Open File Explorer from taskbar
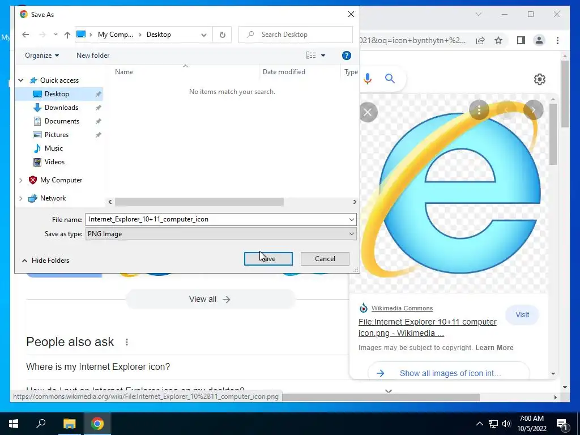The height and width of the screenshot is (435, 580). (69, 424)
